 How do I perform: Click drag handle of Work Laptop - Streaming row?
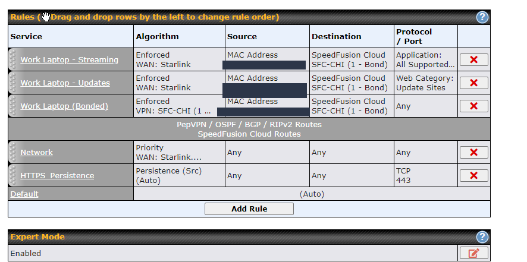(13, 59)
